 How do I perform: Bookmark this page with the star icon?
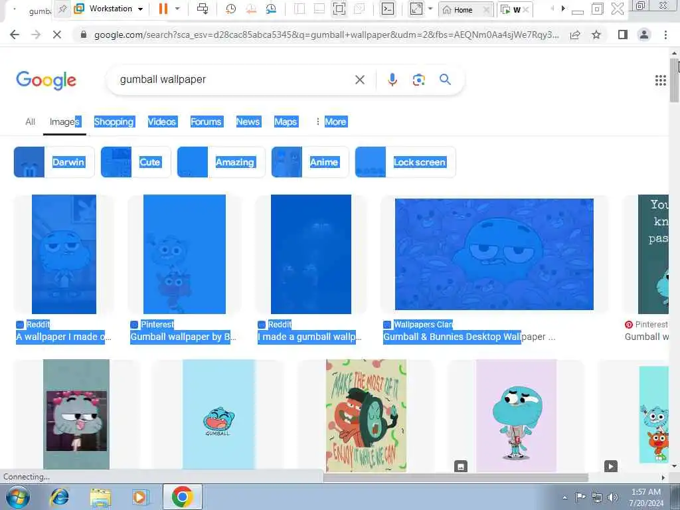click(596, 35)
